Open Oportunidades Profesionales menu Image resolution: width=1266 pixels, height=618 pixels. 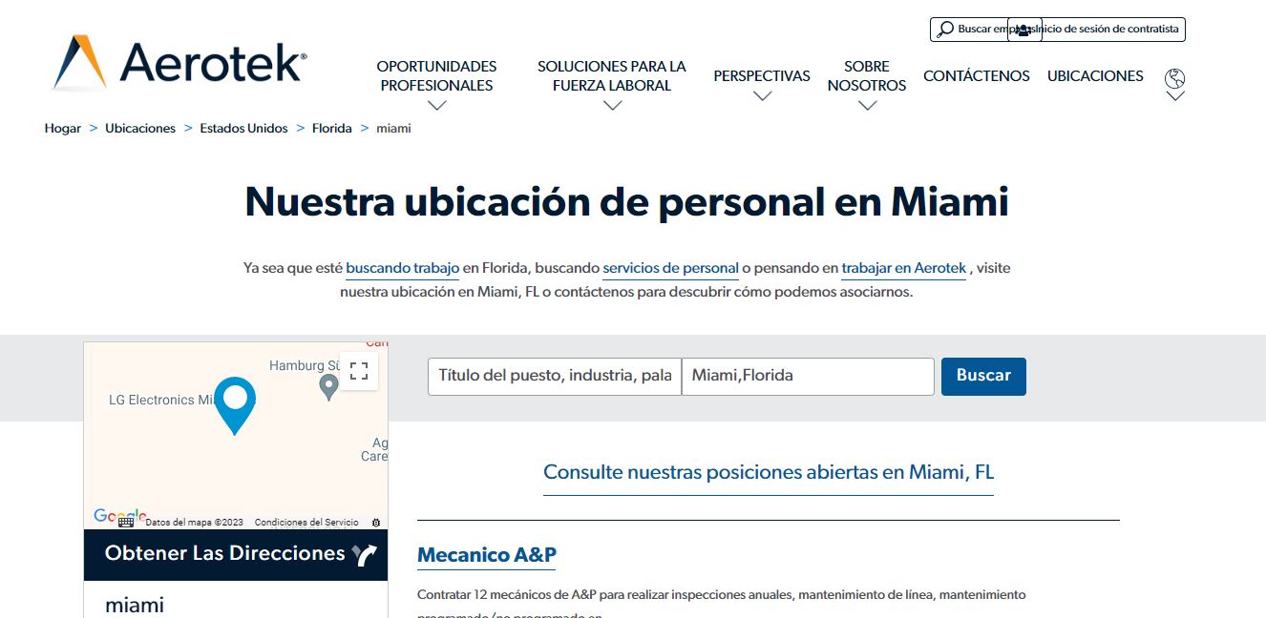click(436, 76)
